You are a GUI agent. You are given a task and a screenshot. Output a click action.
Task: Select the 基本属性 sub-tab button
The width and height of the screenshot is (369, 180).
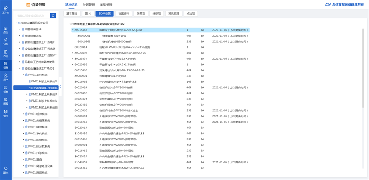[x=72, y=14]
